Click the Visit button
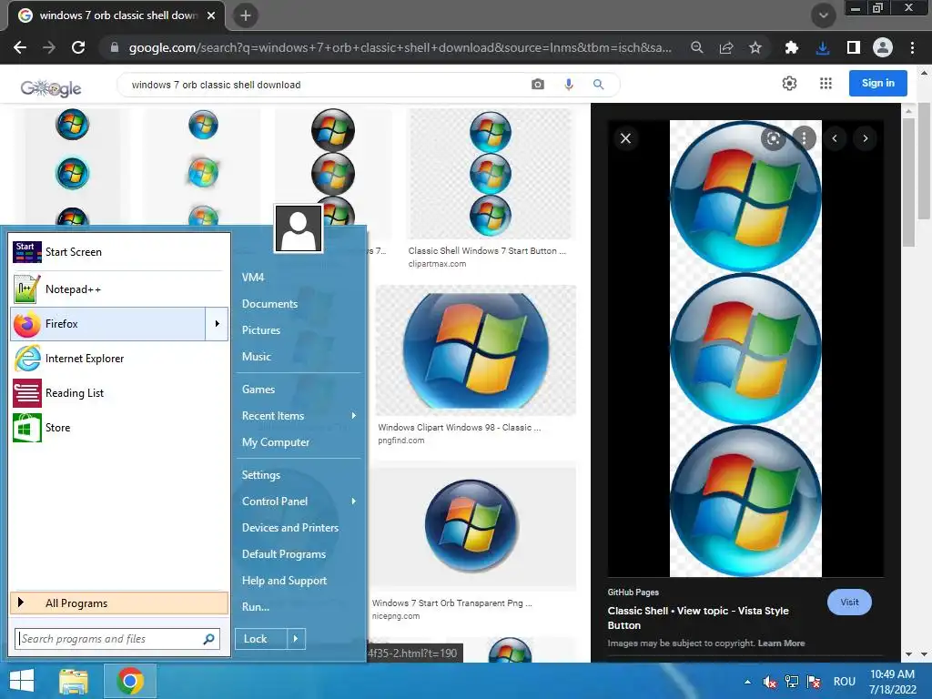The image size is (932, 699). point(849,603)
